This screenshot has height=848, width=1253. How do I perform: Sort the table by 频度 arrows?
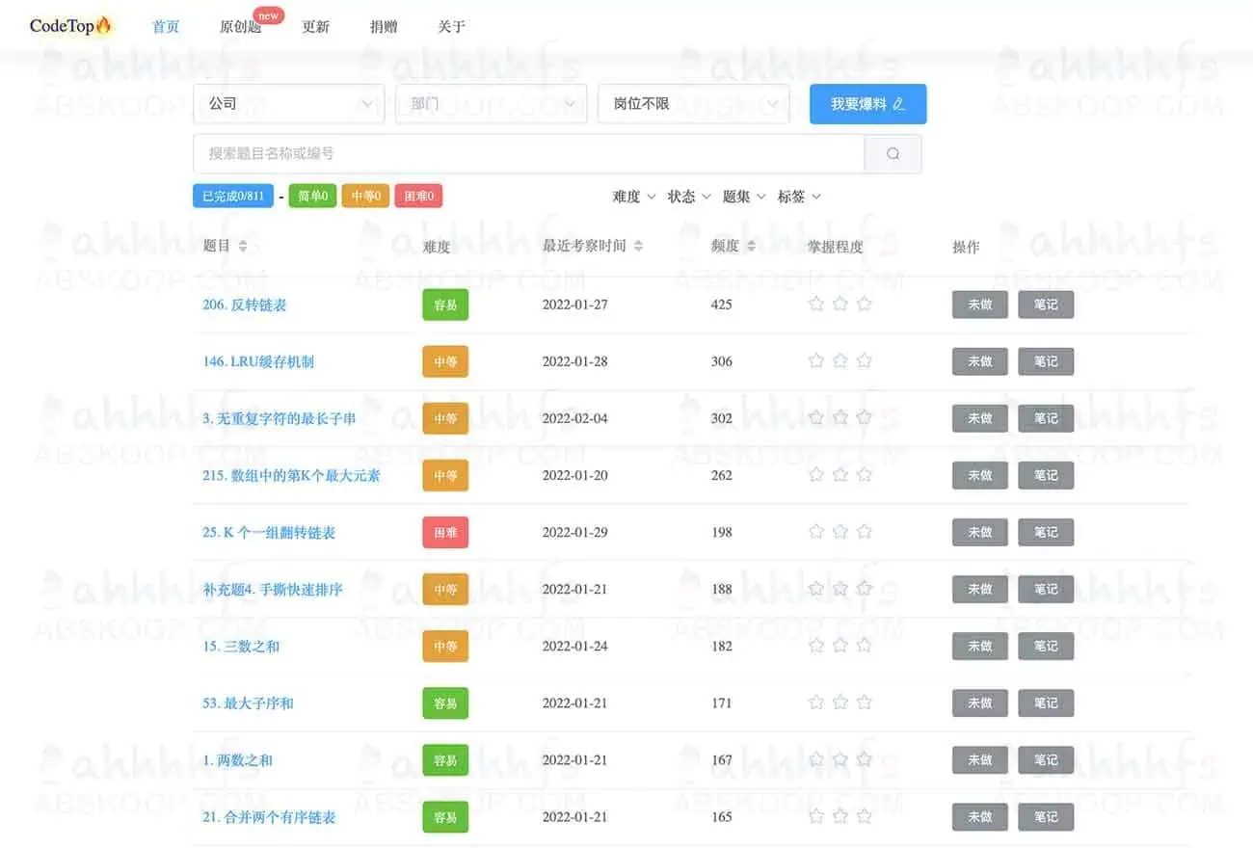point(751,245)
